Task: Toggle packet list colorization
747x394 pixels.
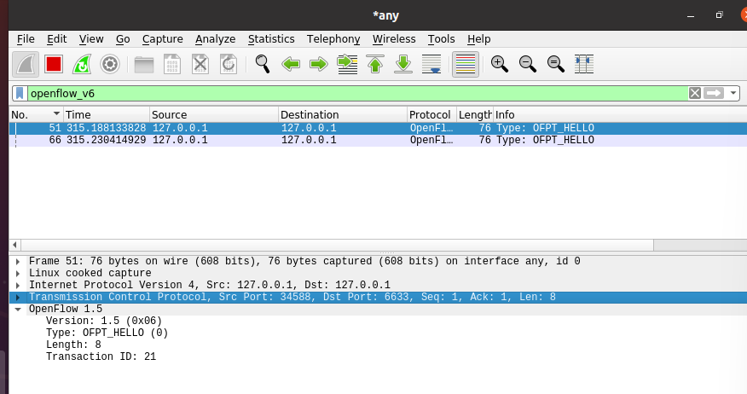Action: point(466,64)
